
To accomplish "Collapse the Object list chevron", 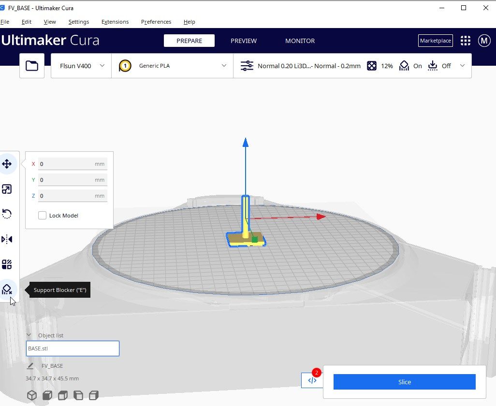I will pos(29,335).
